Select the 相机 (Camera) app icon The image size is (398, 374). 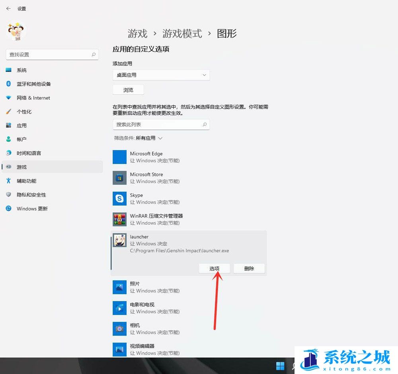[x=119, y=328]
